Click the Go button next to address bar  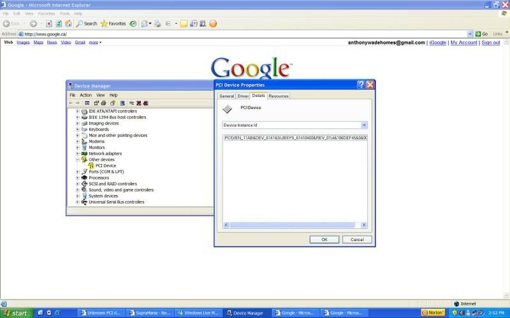(x=482, y=34)
